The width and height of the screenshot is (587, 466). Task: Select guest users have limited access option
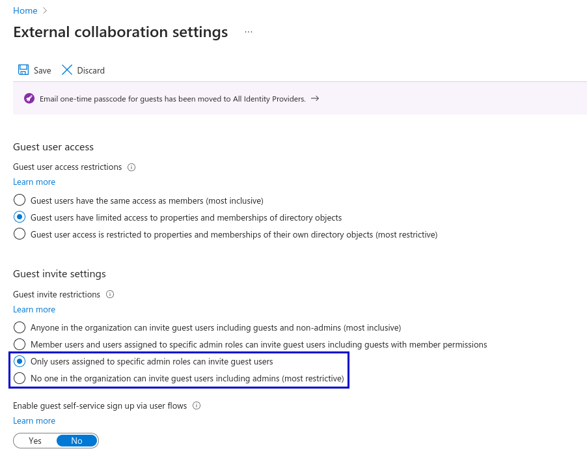click(20, 217)
